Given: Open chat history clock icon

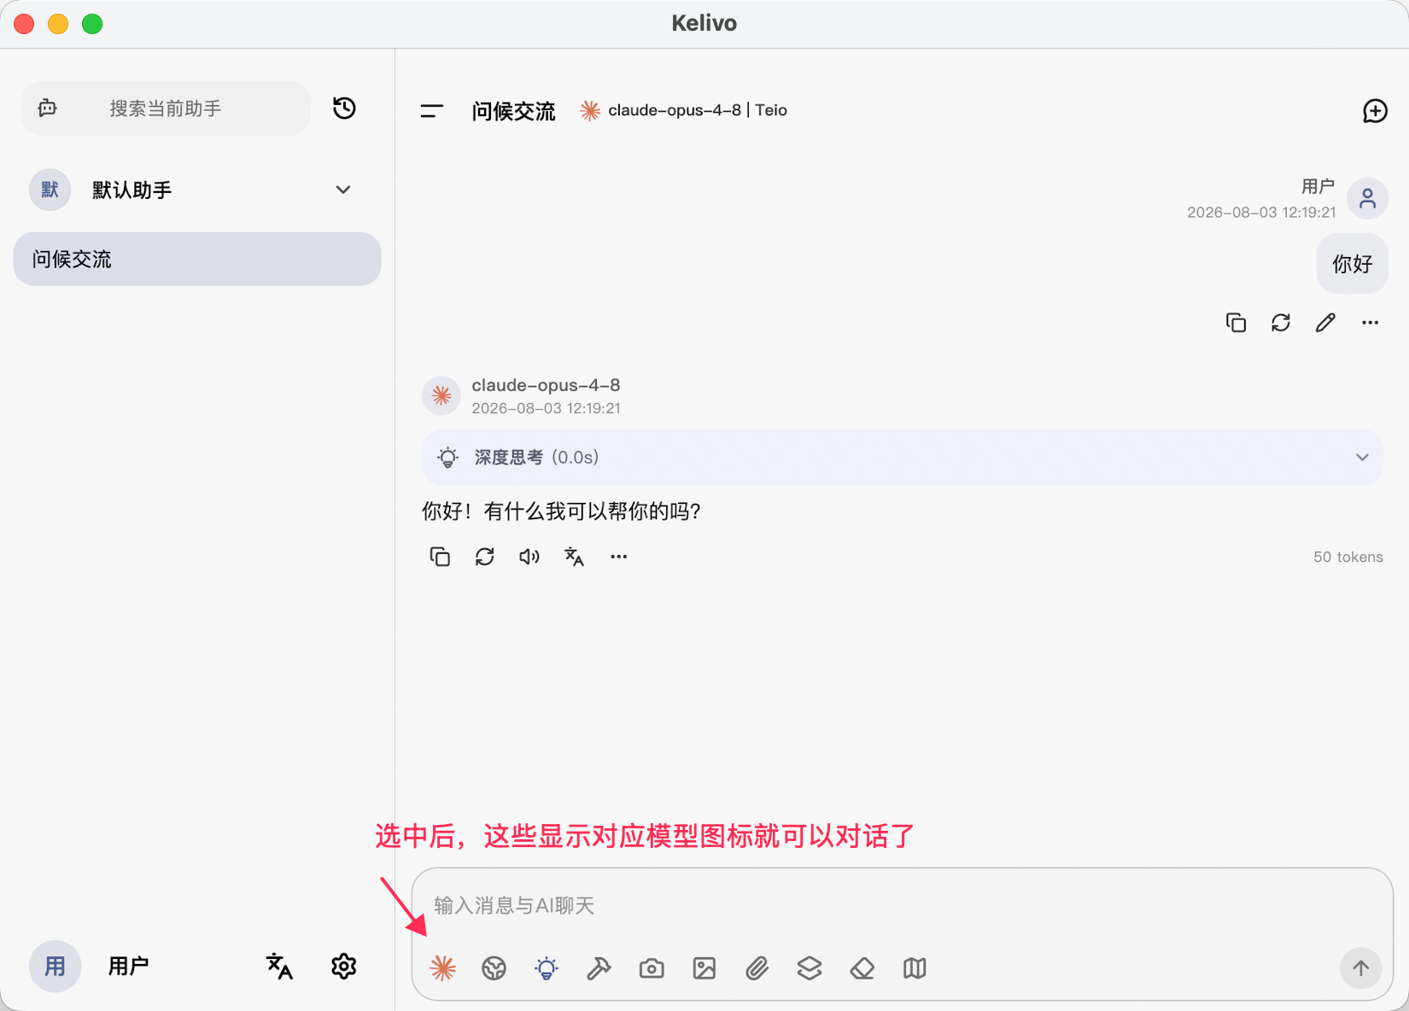Looking at the screenshot, I should [x=344, y=108].
